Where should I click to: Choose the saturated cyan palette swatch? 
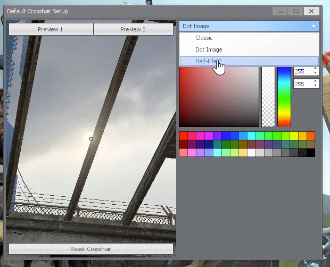coord(251,136)
